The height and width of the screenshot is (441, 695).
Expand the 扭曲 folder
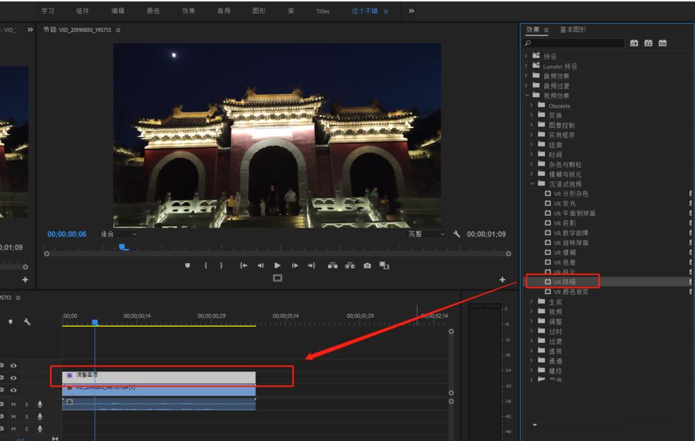(532, 144)
